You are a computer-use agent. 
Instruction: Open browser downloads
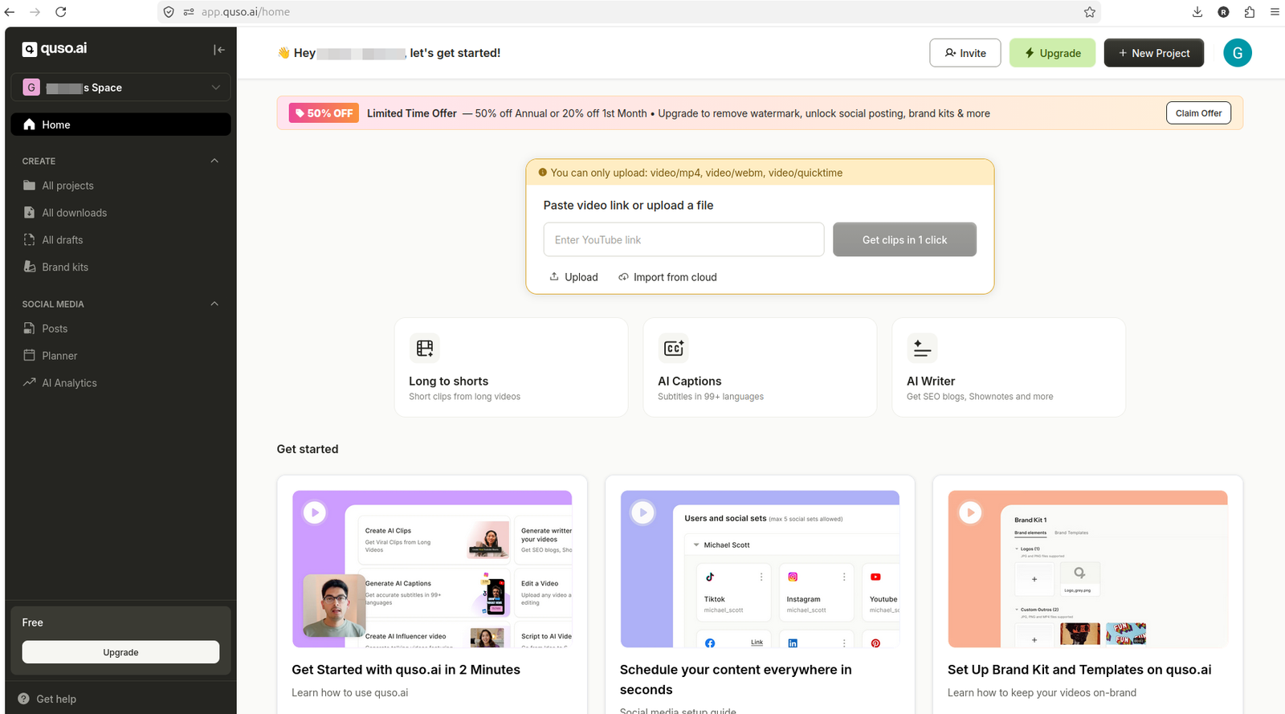[x=1197, y=12]
